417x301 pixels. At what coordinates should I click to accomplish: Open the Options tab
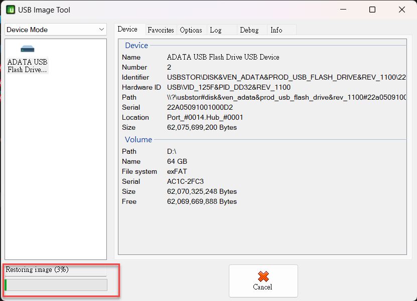191,30
